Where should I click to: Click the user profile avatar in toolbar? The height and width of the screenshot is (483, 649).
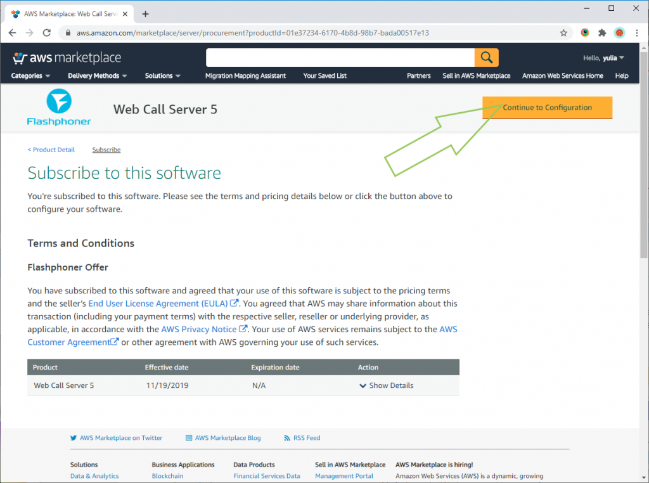click(x=619, y=33)
